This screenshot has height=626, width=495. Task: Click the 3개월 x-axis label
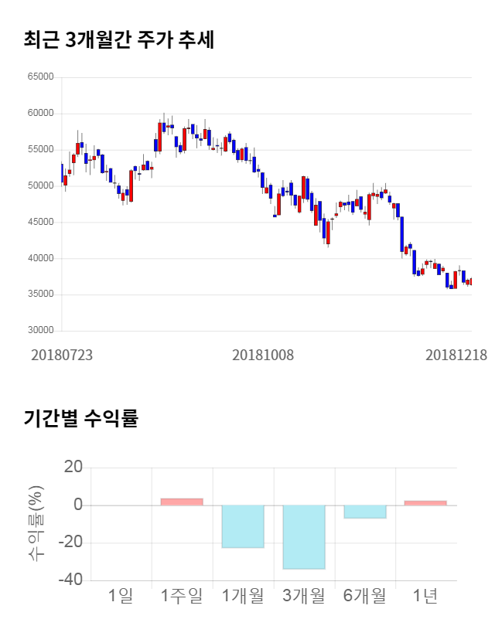[304, 596]
